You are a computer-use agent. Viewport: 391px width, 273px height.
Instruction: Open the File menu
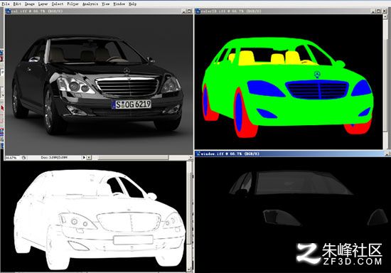pos(6,4)
